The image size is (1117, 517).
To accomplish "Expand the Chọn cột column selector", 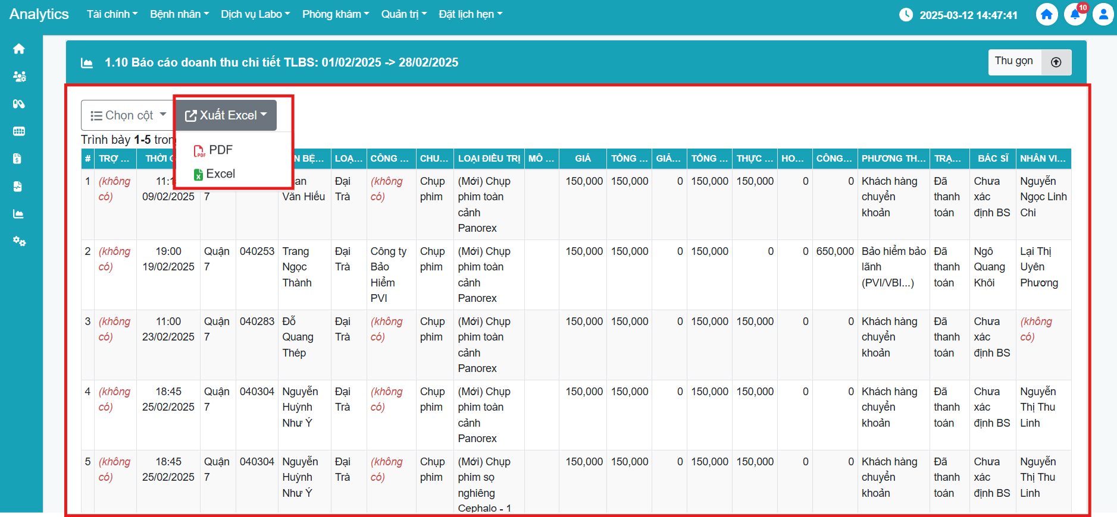I will click(127, 115).
